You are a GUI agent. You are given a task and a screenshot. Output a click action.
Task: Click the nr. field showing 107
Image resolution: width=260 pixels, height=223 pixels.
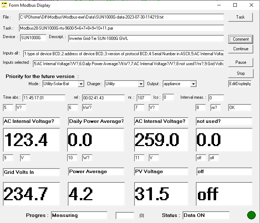[144, 98]
